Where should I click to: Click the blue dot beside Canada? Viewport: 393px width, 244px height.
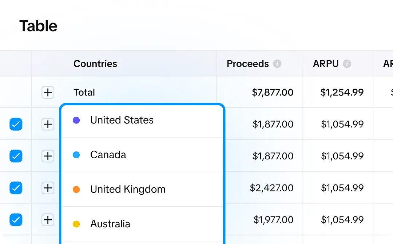(x=76, y=154)
